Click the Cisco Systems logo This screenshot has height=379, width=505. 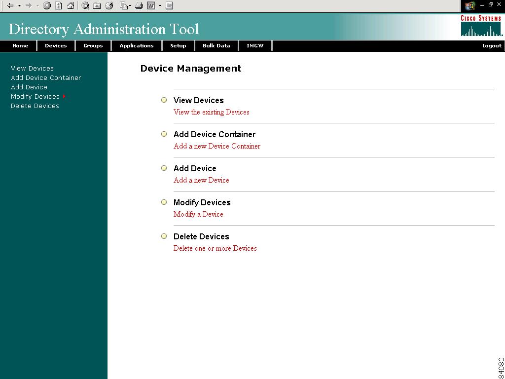[481, 26]
